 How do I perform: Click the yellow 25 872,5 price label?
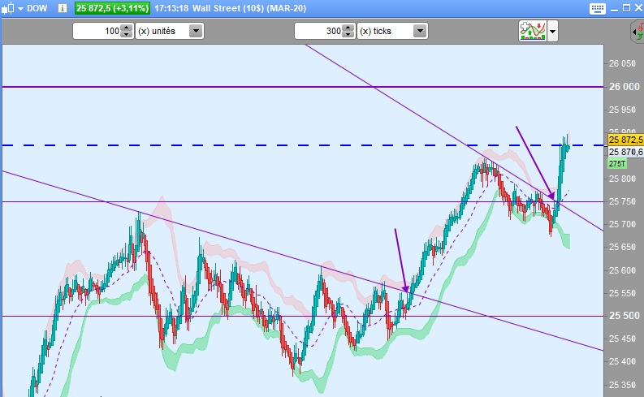tap(625, 140)
